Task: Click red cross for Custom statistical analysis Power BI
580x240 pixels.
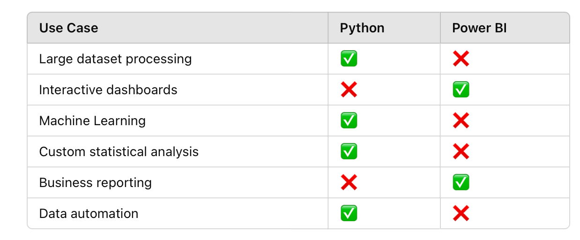Action: point(461,152)
